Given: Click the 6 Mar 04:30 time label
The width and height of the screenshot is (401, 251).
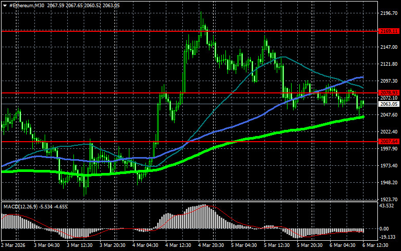Looking at the screenshot, I should tap(342, 245).
